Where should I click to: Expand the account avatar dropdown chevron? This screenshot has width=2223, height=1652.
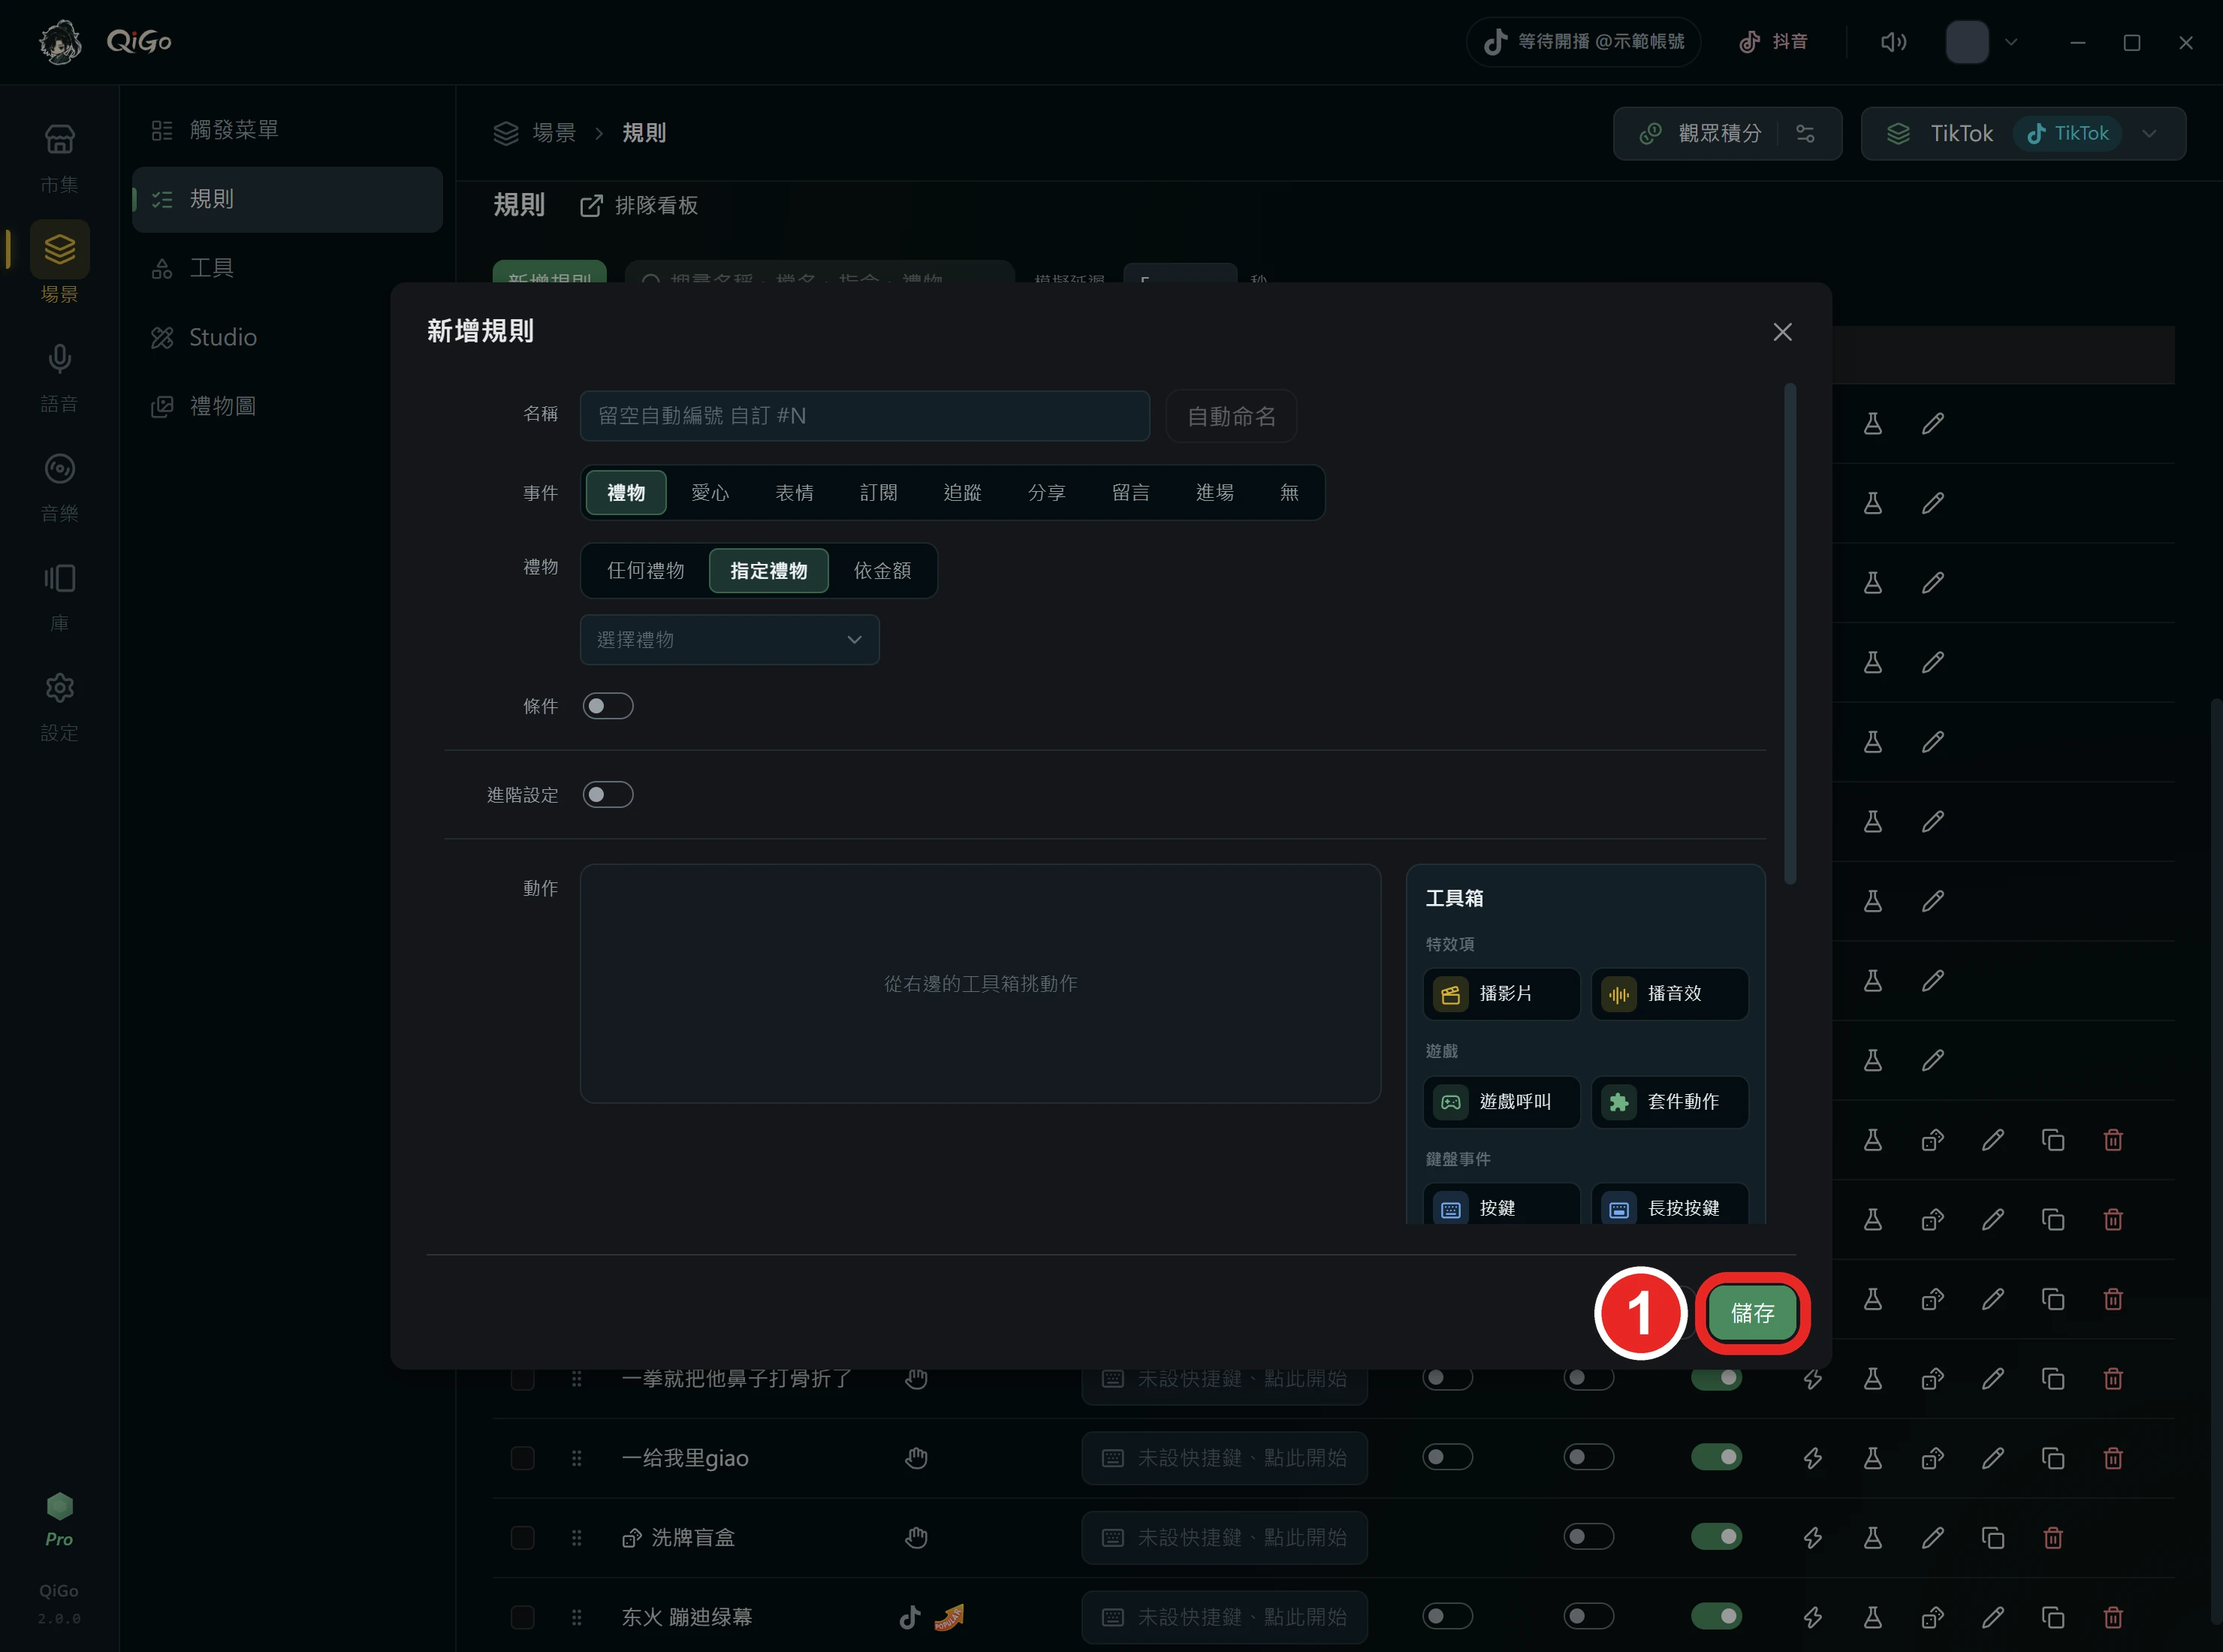point(2011,42)
